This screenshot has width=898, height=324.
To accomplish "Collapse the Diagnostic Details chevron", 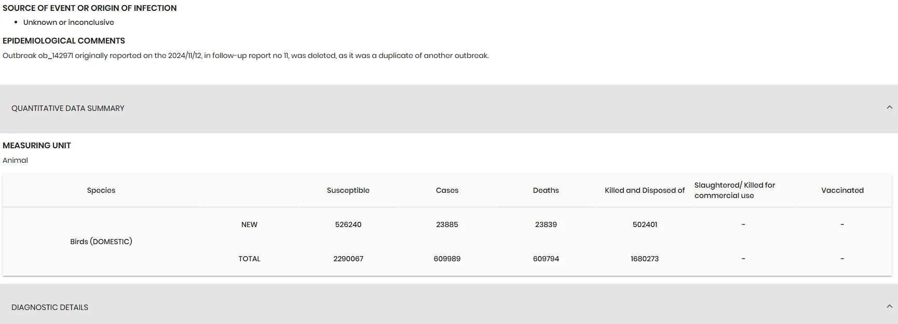I will [889, 306].
